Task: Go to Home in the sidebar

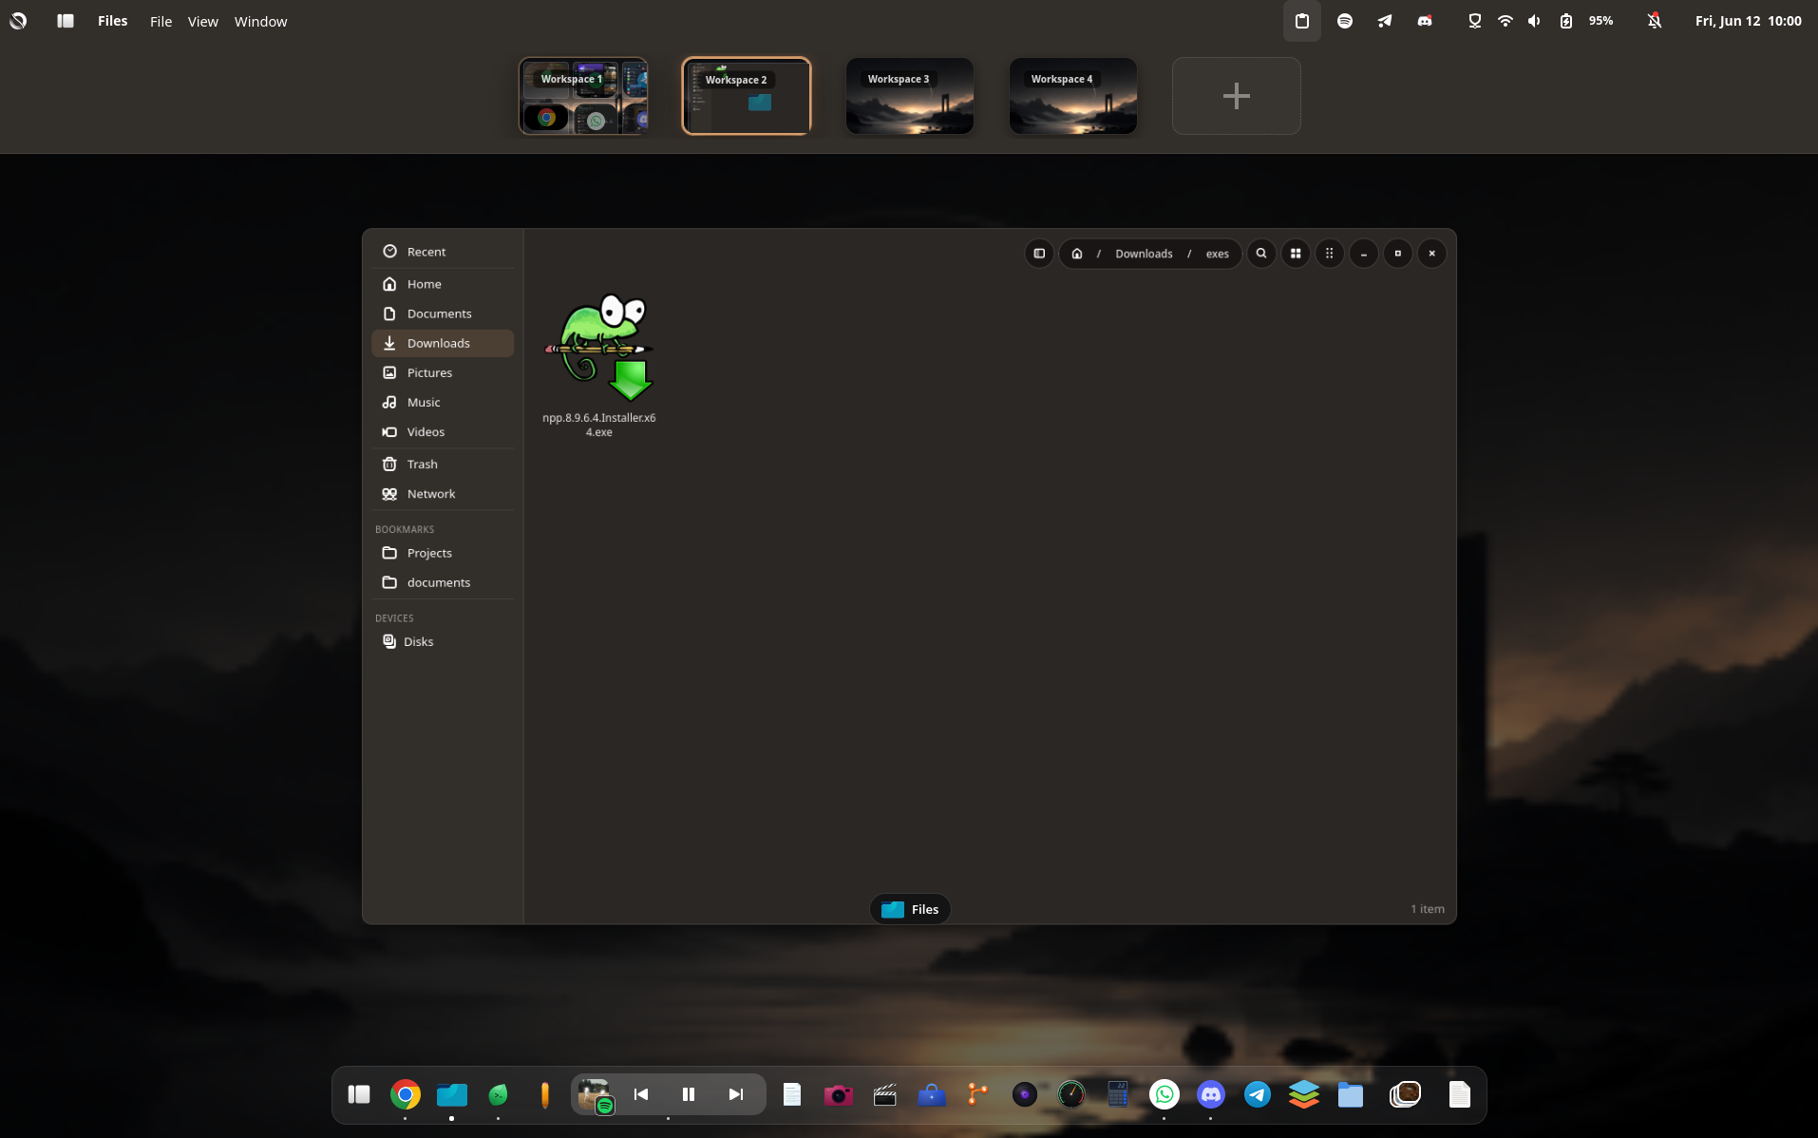Action: [443, 284]
